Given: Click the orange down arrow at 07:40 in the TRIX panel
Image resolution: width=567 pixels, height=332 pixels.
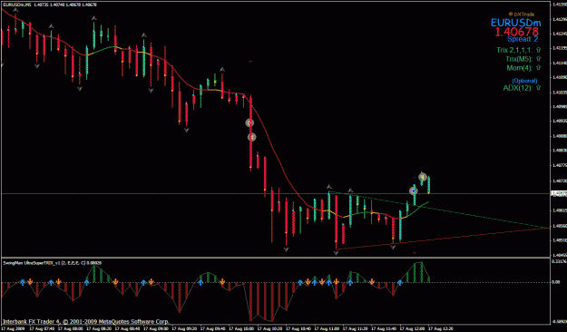Looking at the screenshot, I should click(x=30, y=282).
